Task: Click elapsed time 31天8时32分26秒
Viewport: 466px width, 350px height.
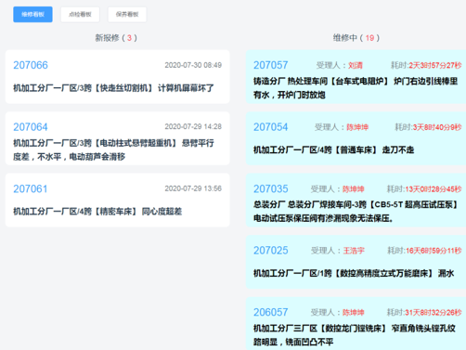Action: pyautogui.click(x=434, y=313)
